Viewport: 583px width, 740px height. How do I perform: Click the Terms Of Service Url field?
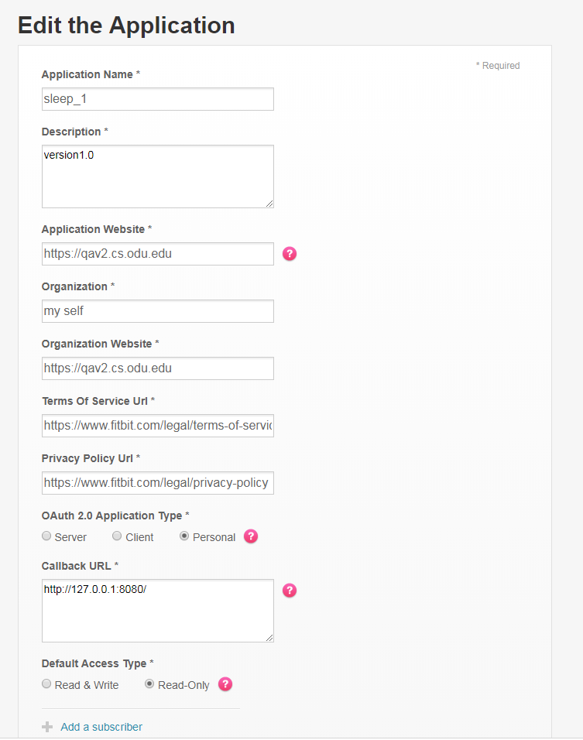tap(157, 426)
